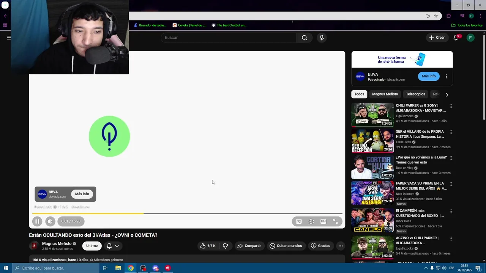The width and height of the screenshot is (486, 273).
Task: Open video player settings gear
Action: (311, 221)
